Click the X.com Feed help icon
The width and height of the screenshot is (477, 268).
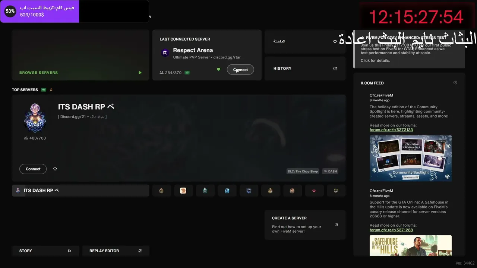click(455, 83)
